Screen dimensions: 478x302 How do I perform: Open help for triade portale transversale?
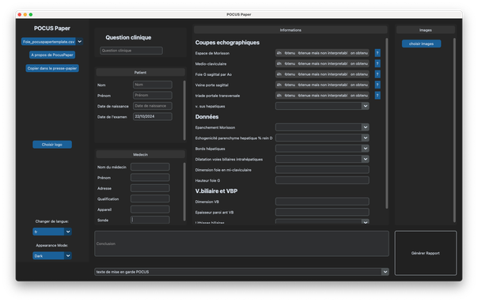click(377, 96)
